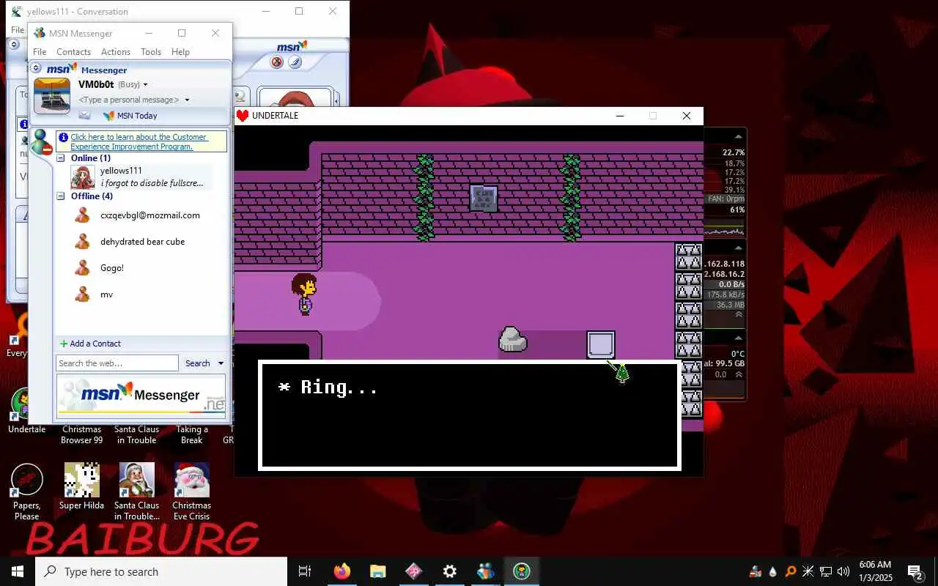Click Add a Contact
Screen dimensions: 938x586
[x=90, y=344]
